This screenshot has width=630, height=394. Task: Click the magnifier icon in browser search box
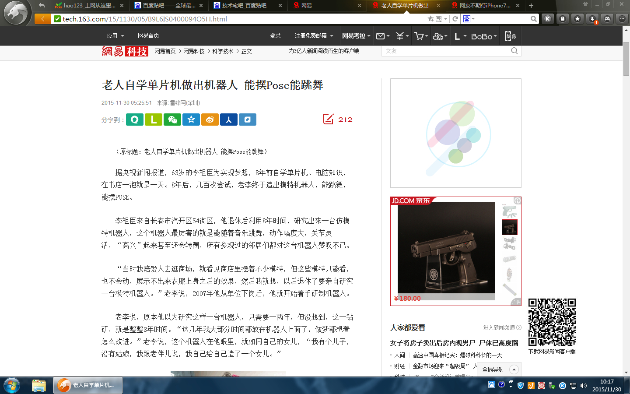[534, 19]
